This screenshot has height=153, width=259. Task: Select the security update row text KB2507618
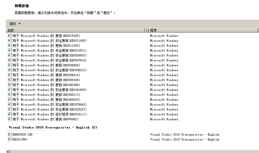[50, 60]
